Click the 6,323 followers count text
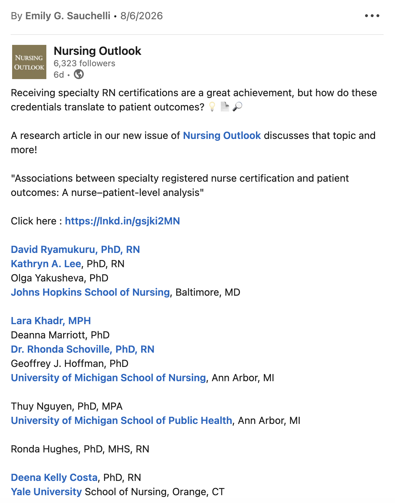This screenshot has width=395, height=503. click(x=84, y=63)
